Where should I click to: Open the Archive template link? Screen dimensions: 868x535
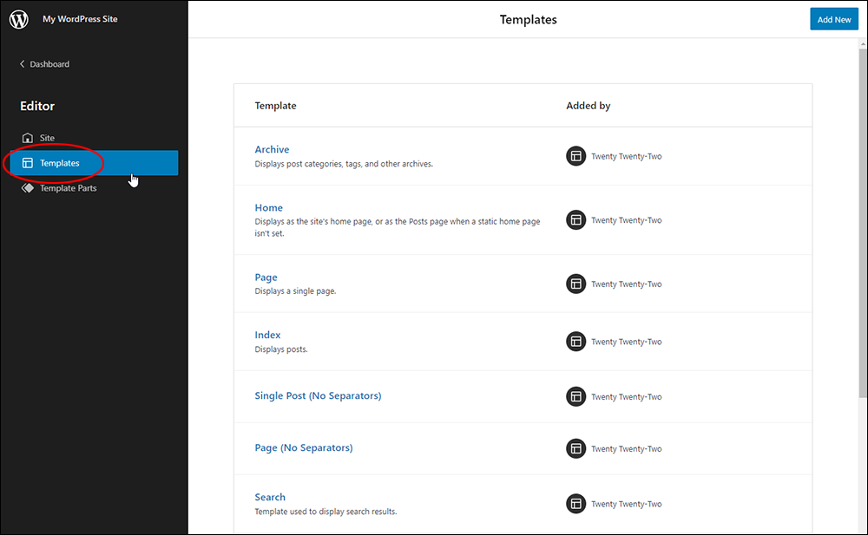point(272,149)
